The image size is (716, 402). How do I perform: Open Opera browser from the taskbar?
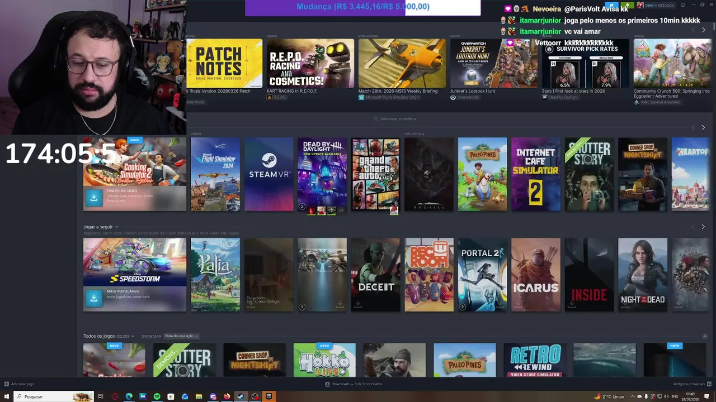point(115,396)
